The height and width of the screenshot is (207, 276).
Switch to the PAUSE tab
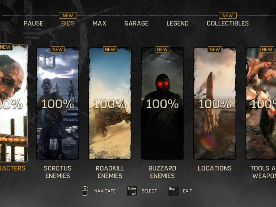click(x=33, y=23)
